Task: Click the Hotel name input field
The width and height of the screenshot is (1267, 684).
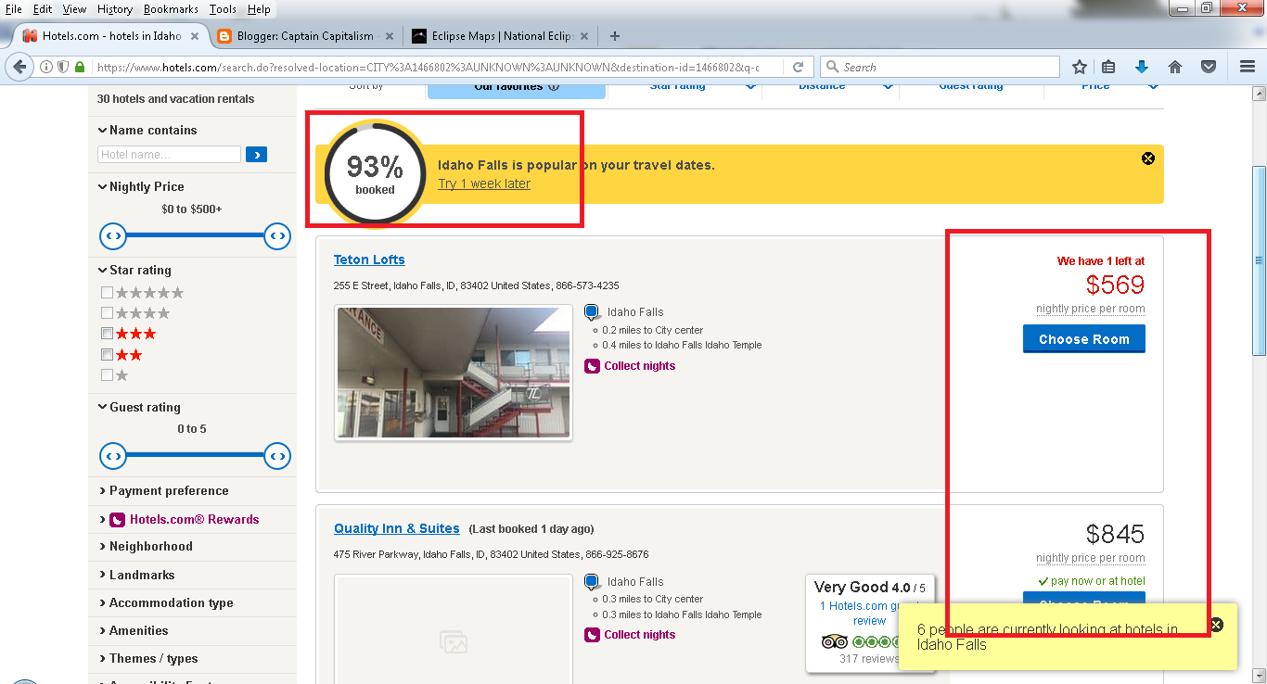Action: (169, 155)
